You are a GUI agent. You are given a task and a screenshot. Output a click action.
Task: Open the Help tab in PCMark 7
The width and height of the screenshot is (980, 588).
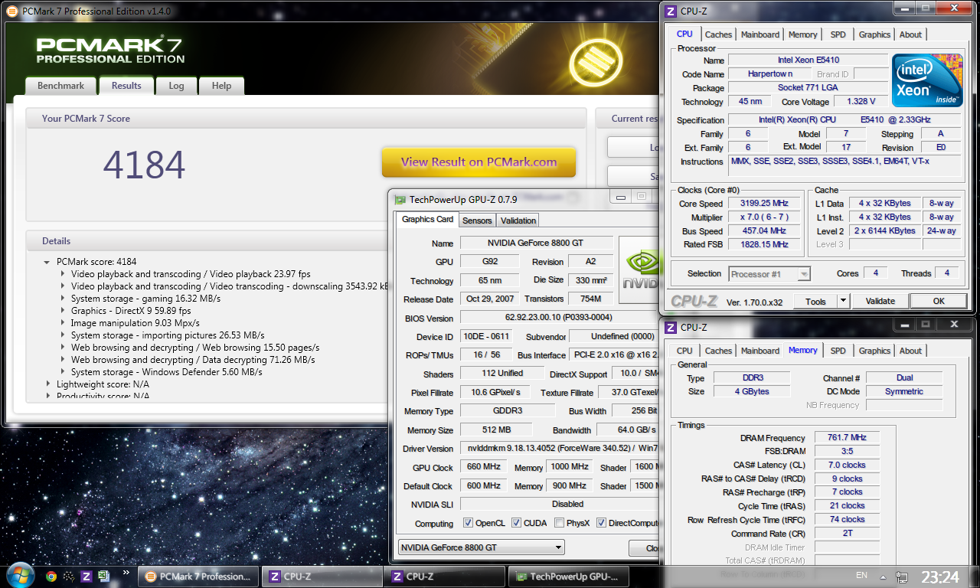[x=221, y=86]
